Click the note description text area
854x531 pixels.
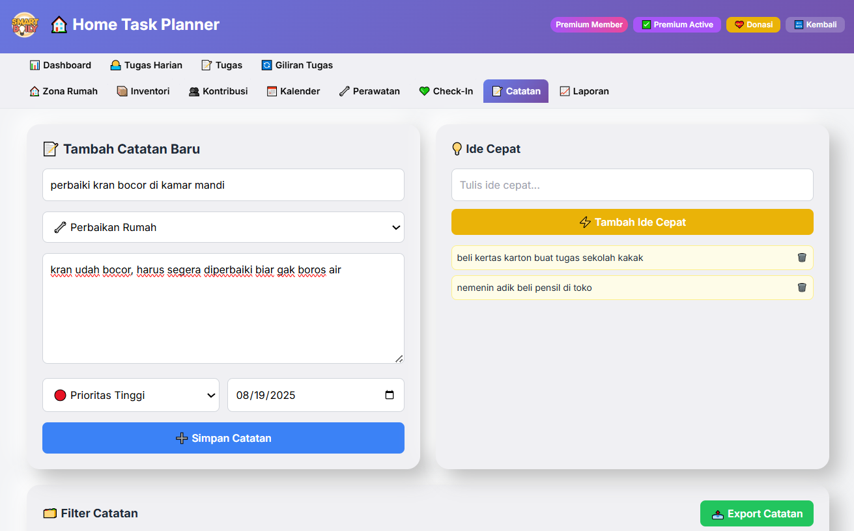pyautogui.click(x=223, y=308)
